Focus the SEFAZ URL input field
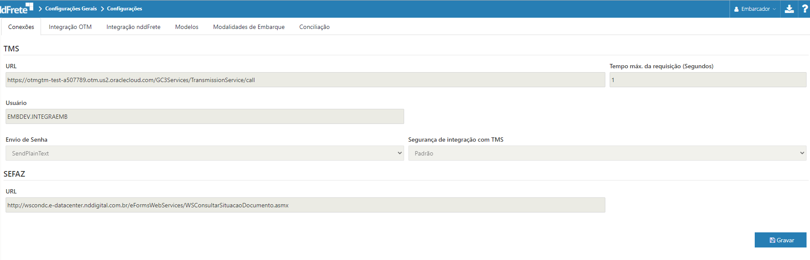This screenshot has height=260, width=810. click(305, 205)
